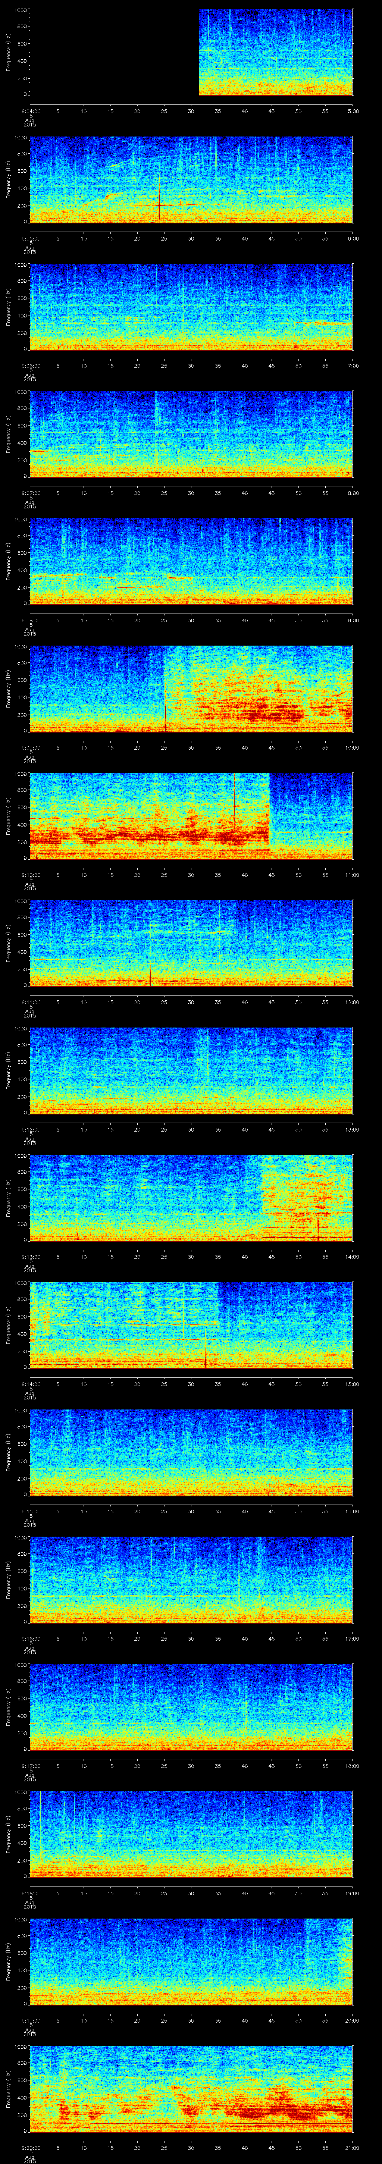The width and height of the screenshot is (382, 2164).
Task: Select the spectrogram panel starting at 9:05:00
Action: (191, 179)
